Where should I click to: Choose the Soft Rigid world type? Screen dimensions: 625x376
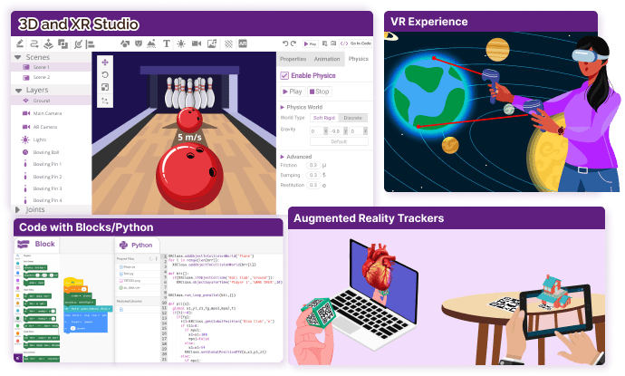[323, 117]
